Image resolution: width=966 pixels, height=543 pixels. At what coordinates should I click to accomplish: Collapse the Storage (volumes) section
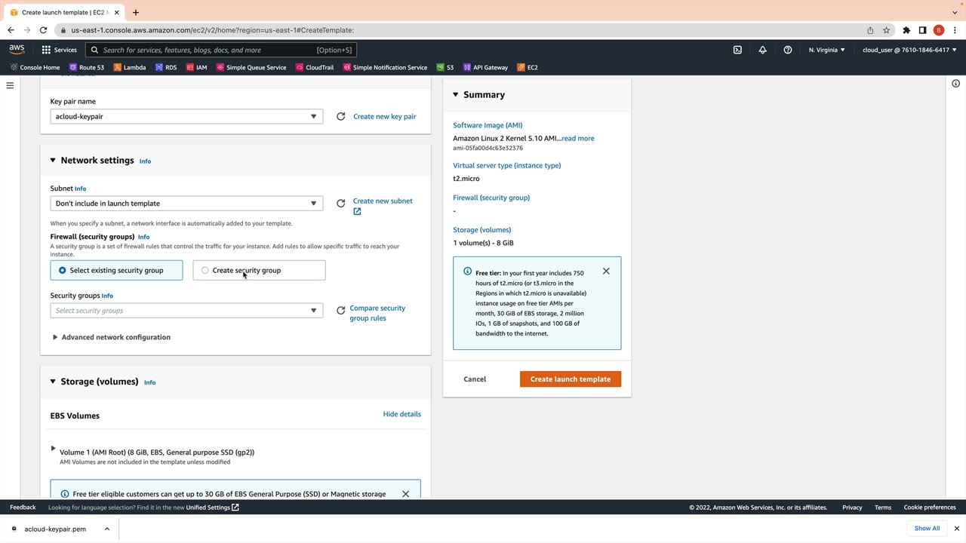pyautogui.click(x=53, y=382)
